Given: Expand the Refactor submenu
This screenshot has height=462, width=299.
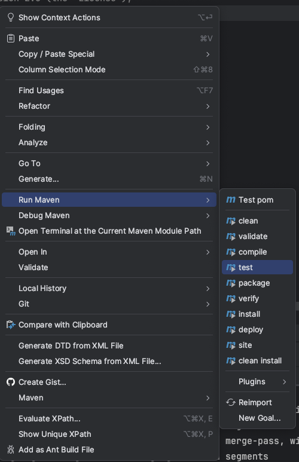Looking at the screenshot, I should (x=109, y=106).
